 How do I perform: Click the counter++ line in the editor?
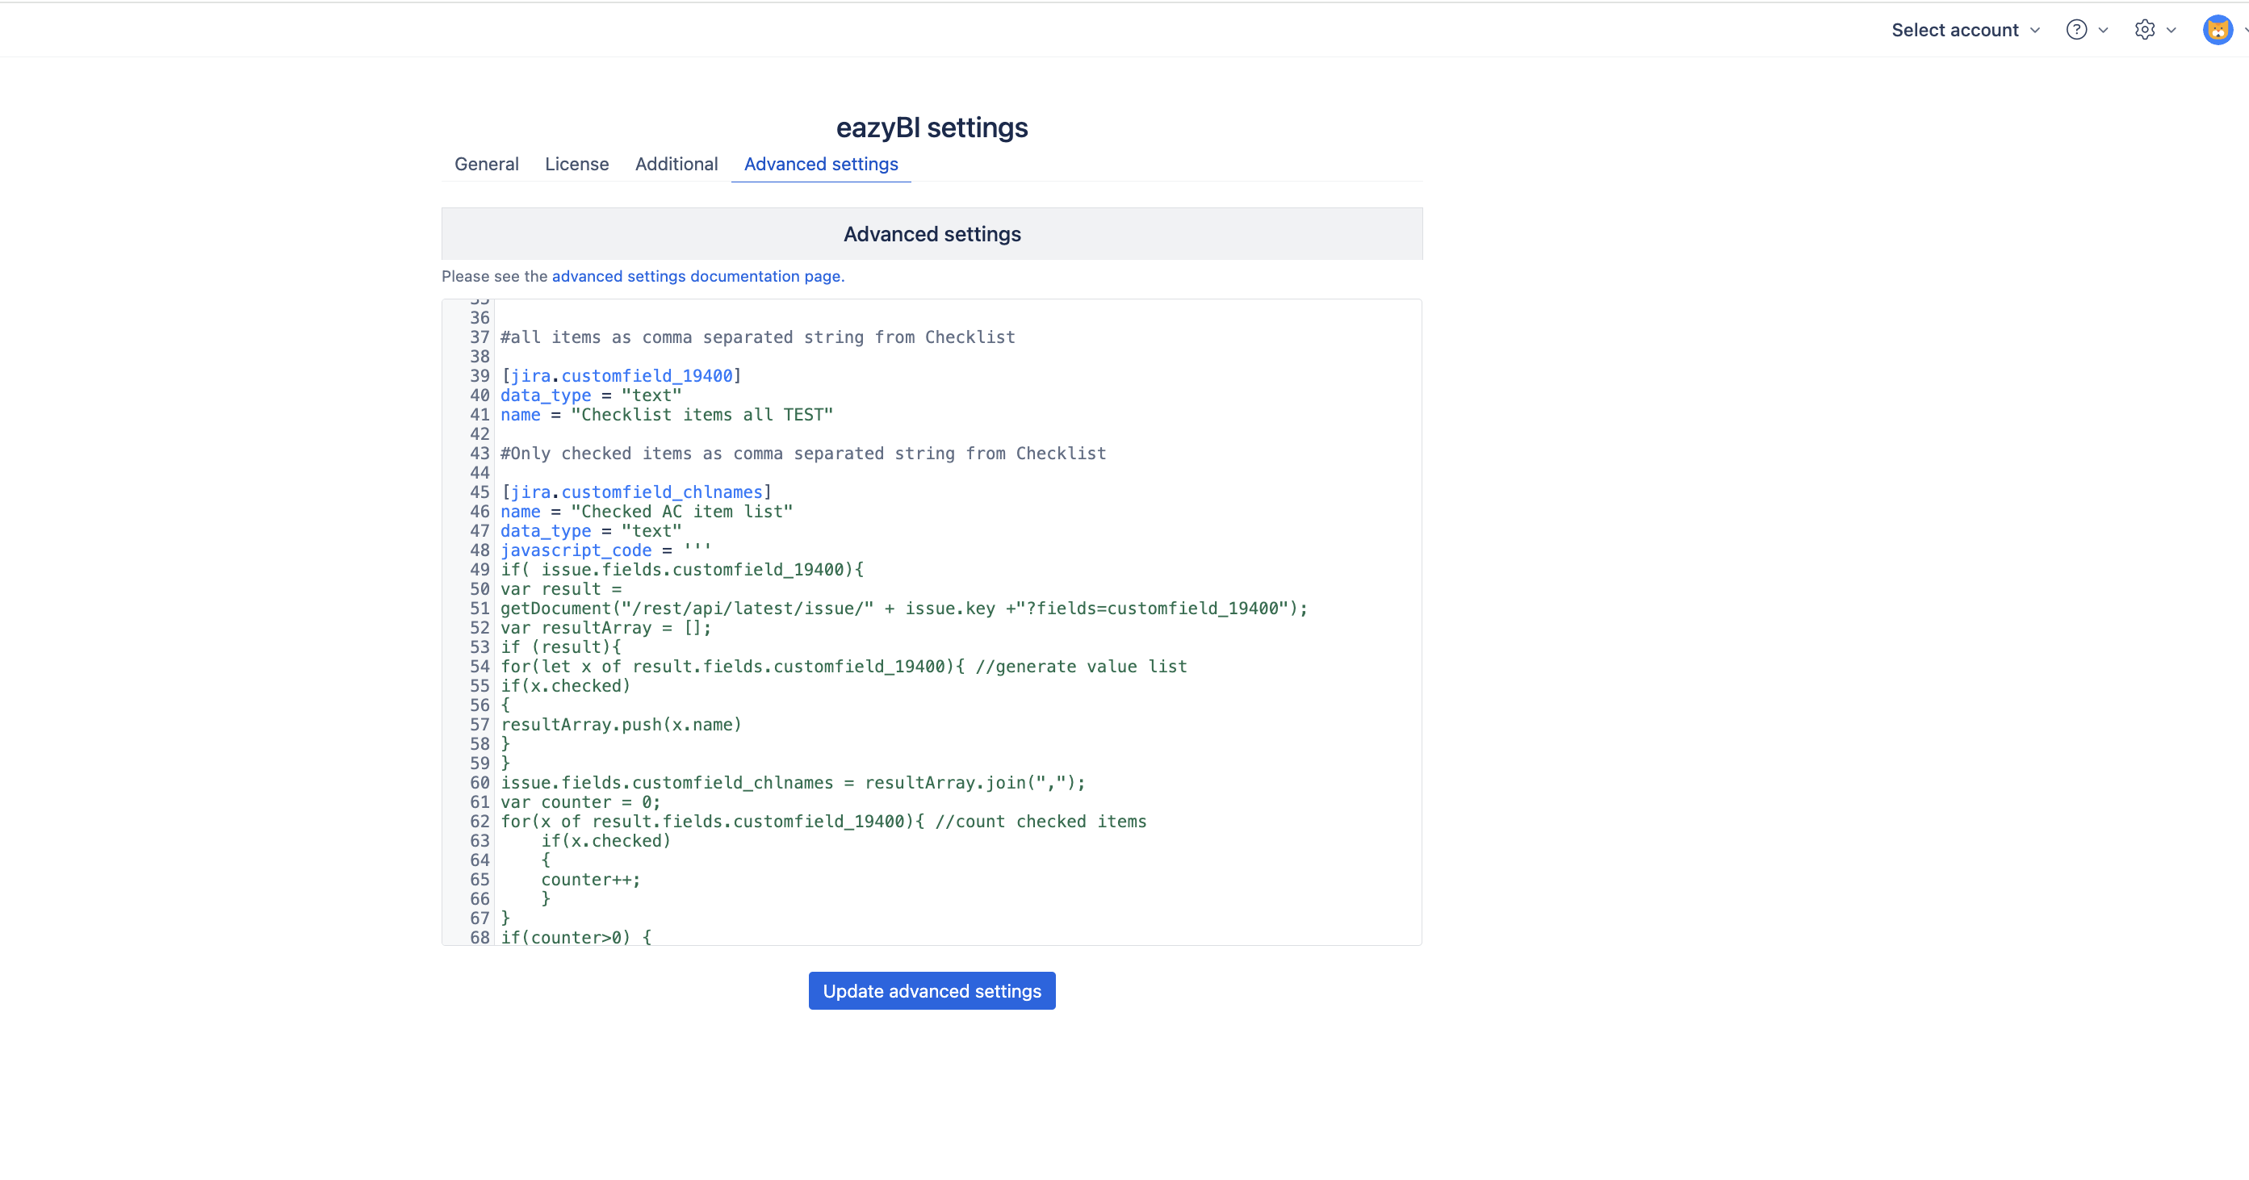click(x=590, y=880)
